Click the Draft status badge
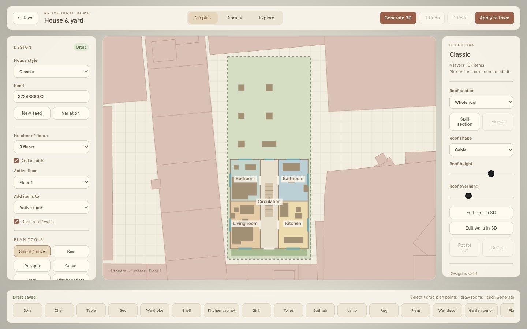This screenshot has width=527, height=329. tap(81, 47)
